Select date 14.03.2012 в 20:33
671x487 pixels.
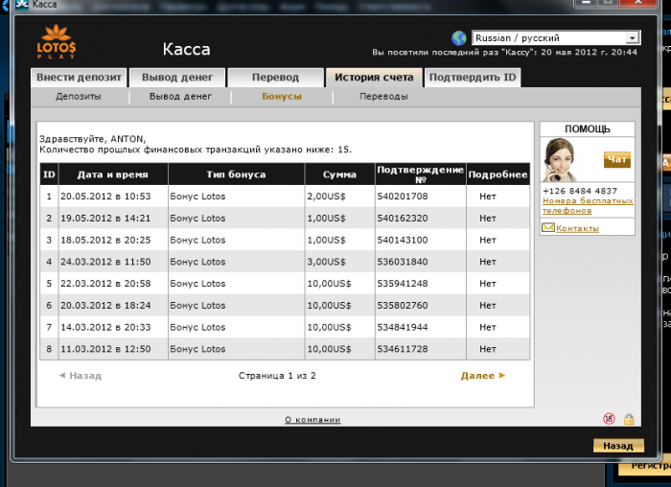coord(105,327)
